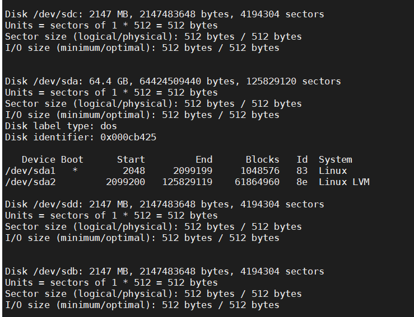Click the 'Blocks' column header
The image size is (414, 317).
262,159
